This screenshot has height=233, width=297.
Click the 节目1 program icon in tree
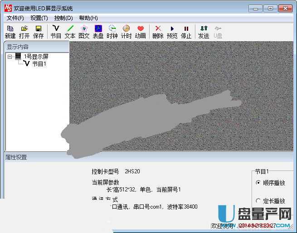pos(26,63)
